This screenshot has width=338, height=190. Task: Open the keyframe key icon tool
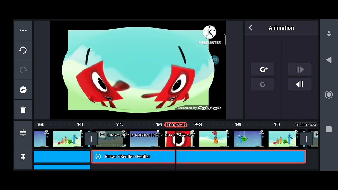pyautogui.click(x=23, y=90)
